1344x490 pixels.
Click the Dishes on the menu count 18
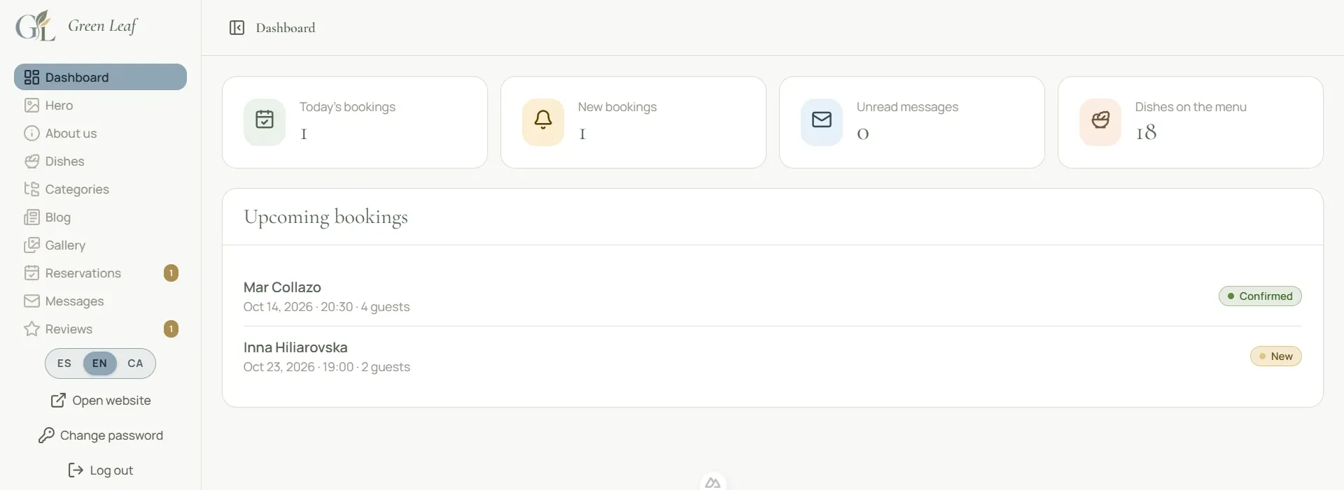(1146, 132)
